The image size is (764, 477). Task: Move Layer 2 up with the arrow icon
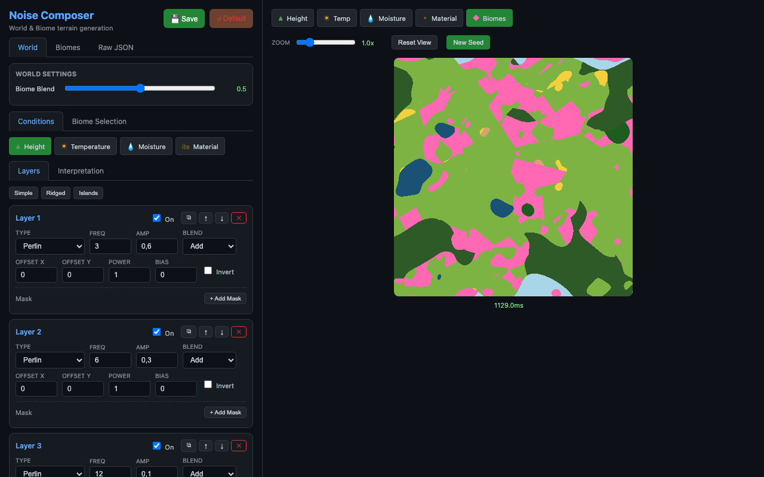tap(205, 332)
